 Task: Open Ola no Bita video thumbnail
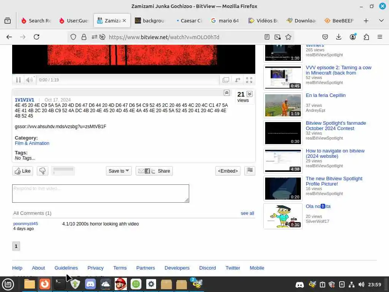tap(283, 216)
